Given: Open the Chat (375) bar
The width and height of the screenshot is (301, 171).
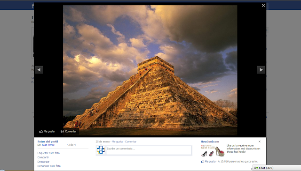Looking at the screenshot, I should click(x=277, y=168).
